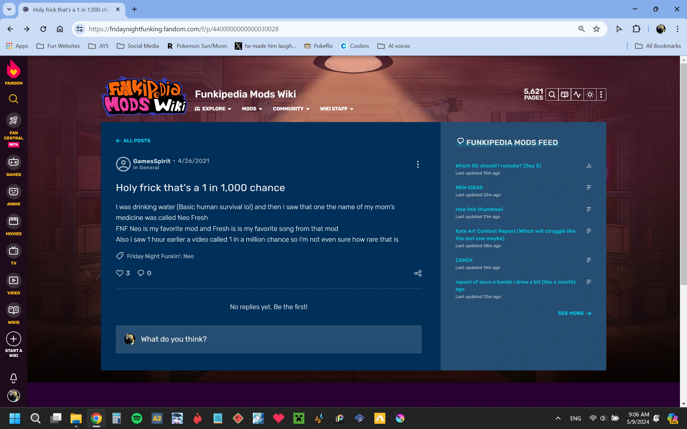Open the AI voices bookmark folder
Viewport: 687px width, 429px height.
point(394,46)
